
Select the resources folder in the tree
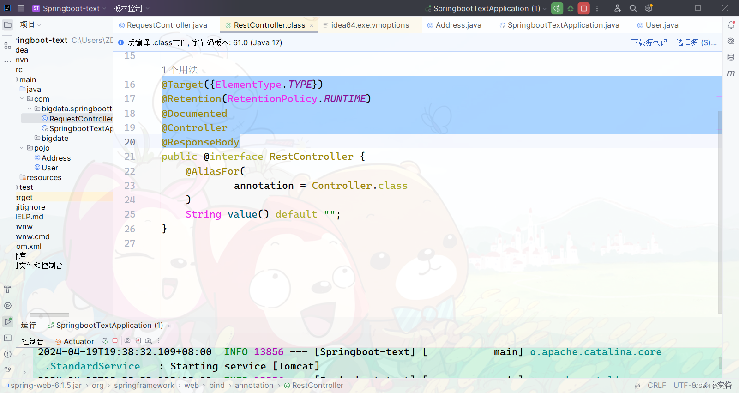click(x=40, y=177)
